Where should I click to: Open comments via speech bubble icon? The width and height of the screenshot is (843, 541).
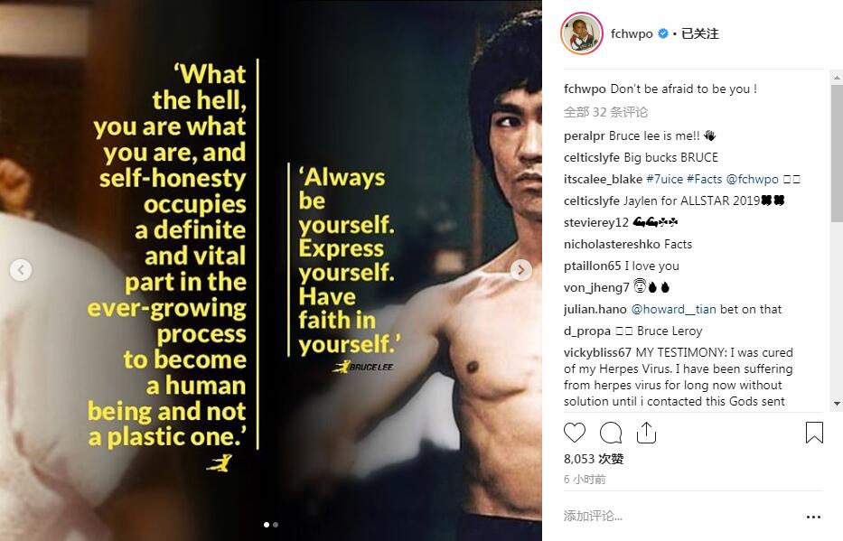pyautogui.click(x=611, y=433)
